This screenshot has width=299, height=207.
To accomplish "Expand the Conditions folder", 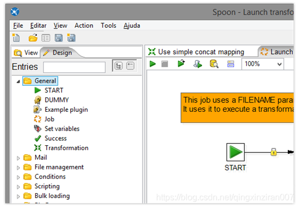I will pyautogui.click(x=18, y=178).
